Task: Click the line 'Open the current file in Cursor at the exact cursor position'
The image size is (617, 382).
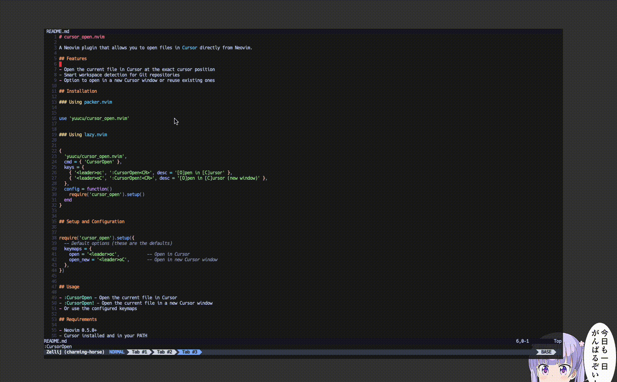Action: coord(137,69)
